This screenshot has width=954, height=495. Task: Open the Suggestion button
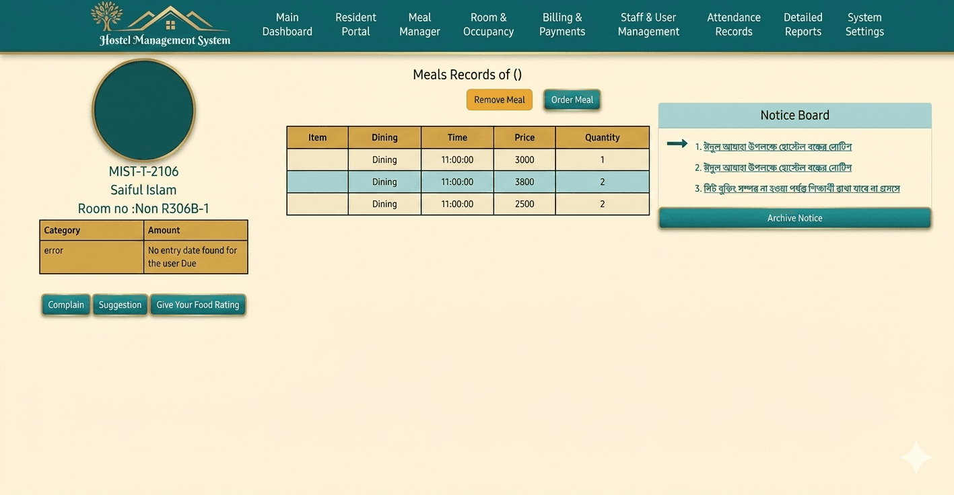[120, 305]
